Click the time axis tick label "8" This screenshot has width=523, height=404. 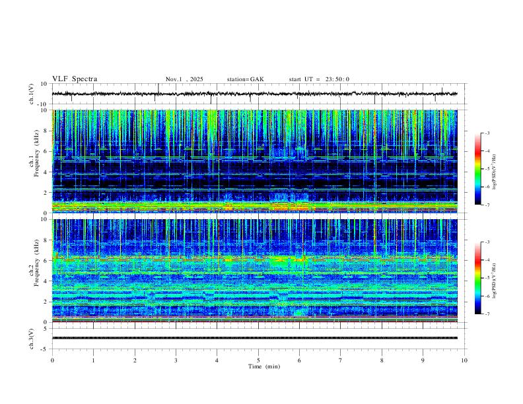382,360
